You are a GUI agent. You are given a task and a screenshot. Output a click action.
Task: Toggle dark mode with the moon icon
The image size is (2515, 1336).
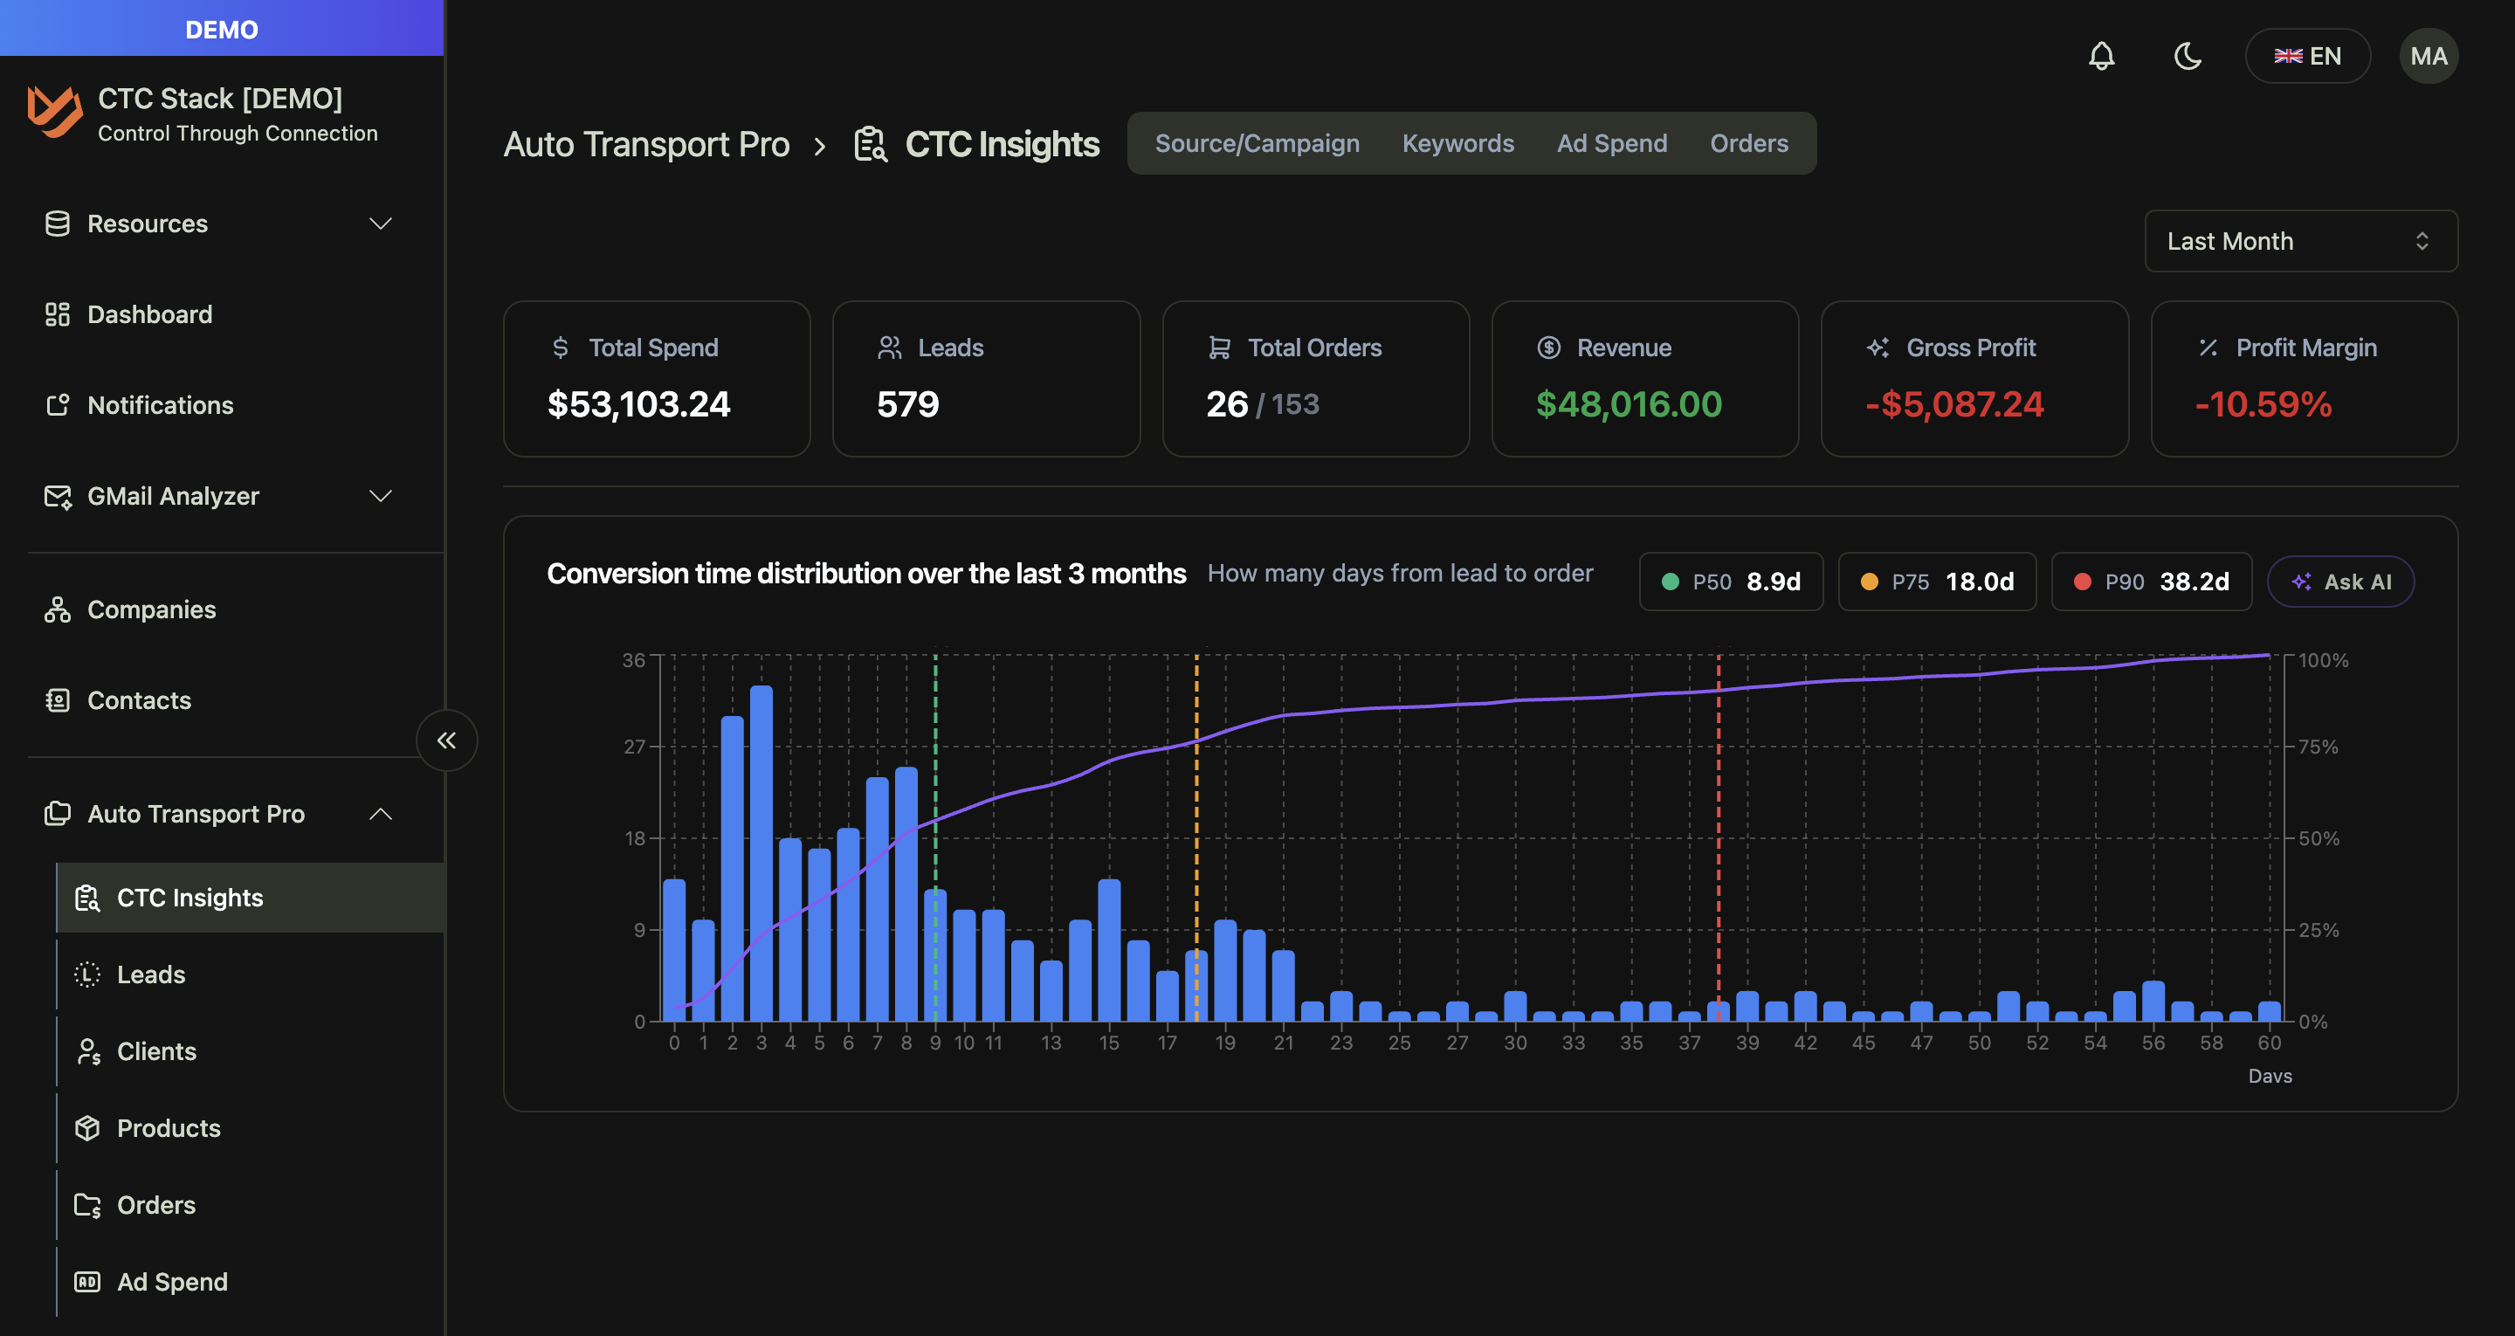click(x=2189, y=56)
